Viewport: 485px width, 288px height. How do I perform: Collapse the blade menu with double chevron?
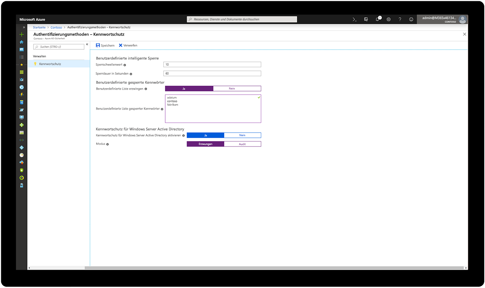pyautogui.click(x=87, y=44)
